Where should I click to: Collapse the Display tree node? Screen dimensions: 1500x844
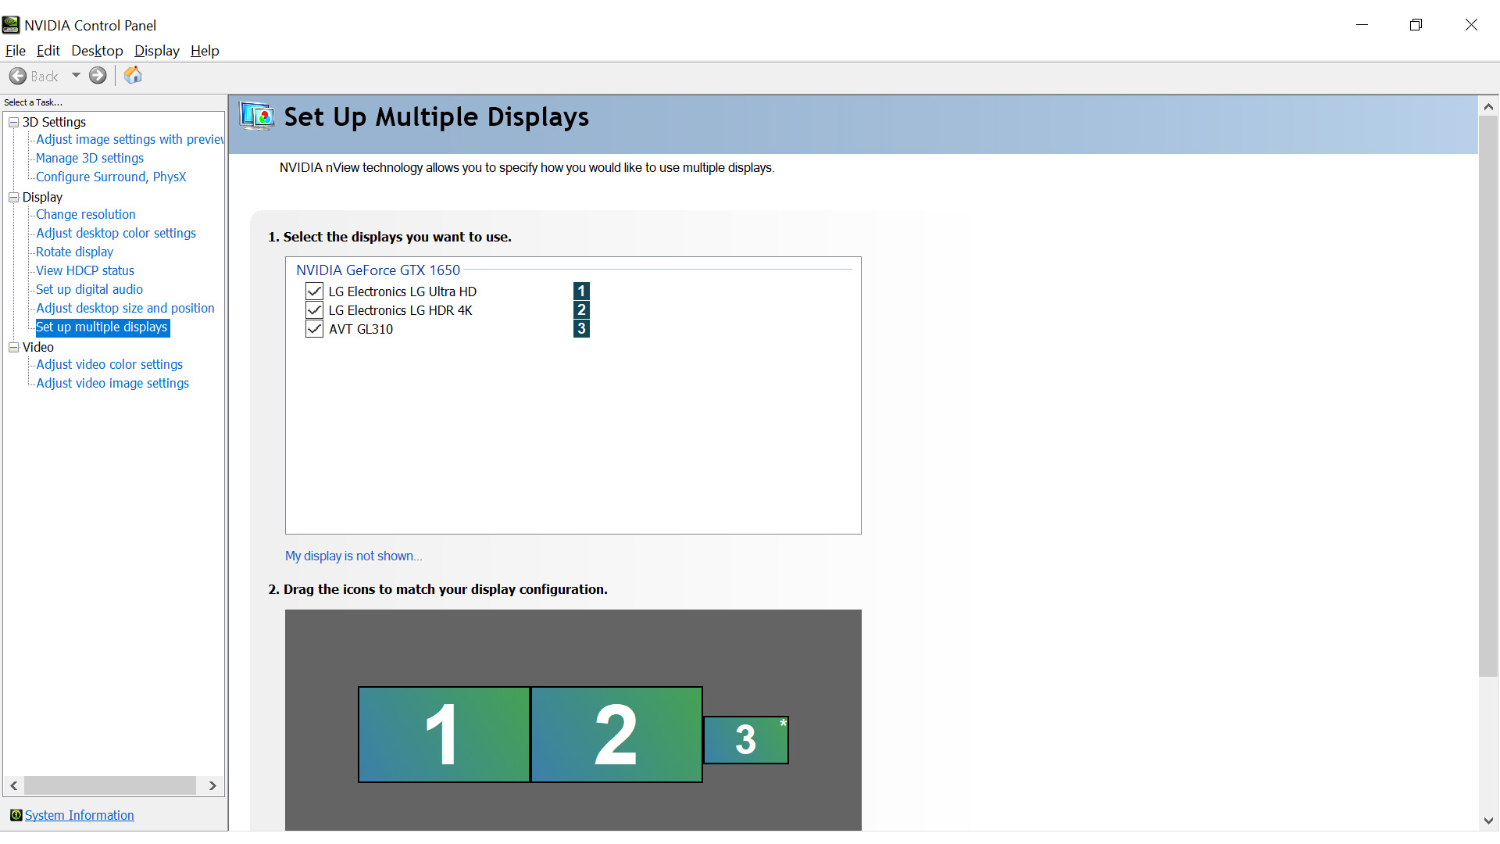coord(13,198)
